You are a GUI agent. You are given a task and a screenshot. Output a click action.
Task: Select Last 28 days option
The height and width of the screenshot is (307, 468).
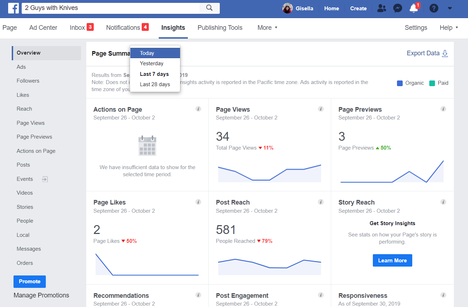[x=155, y=84]
